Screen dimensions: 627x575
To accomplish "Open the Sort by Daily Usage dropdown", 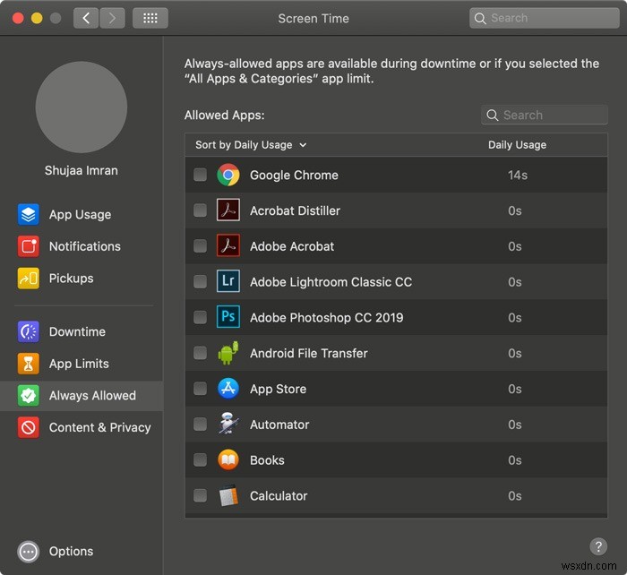I will (x=252, y=145).
